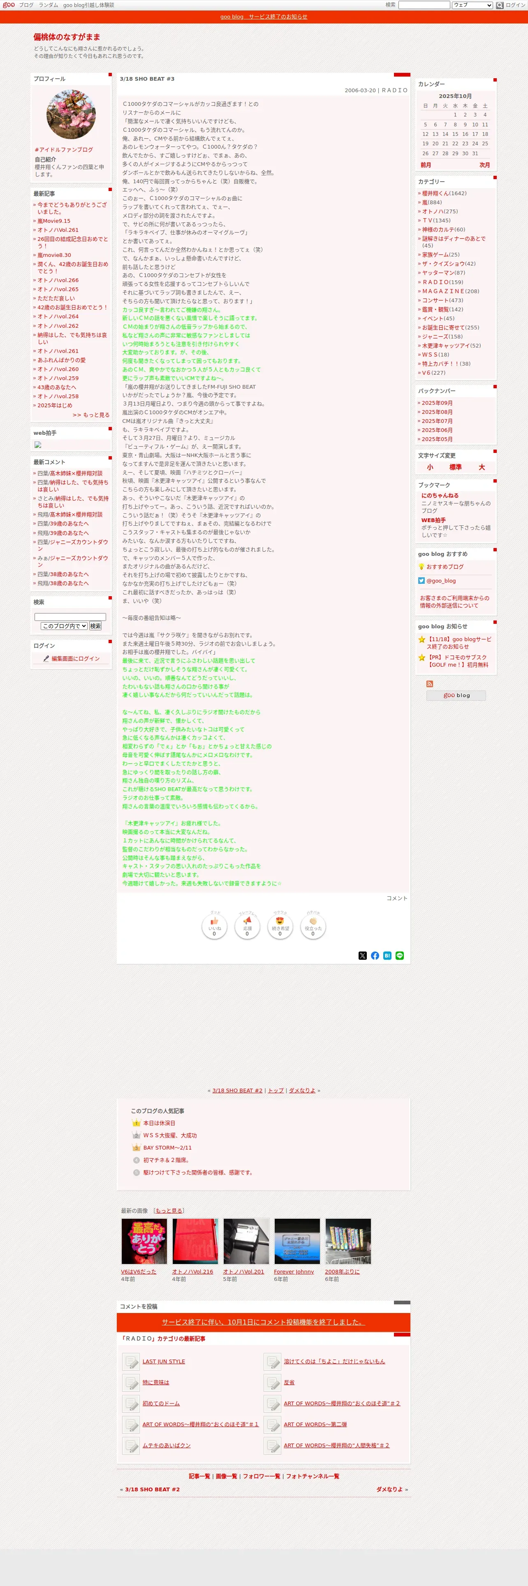528x1586 pixels.
Task: Click the profile photo of pink blossoms
Action: pos(71,114)
